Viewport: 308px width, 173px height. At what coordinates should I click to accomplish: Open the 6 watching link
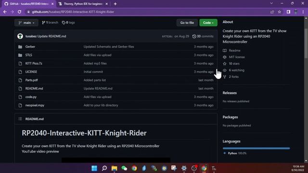coord(236,70)
